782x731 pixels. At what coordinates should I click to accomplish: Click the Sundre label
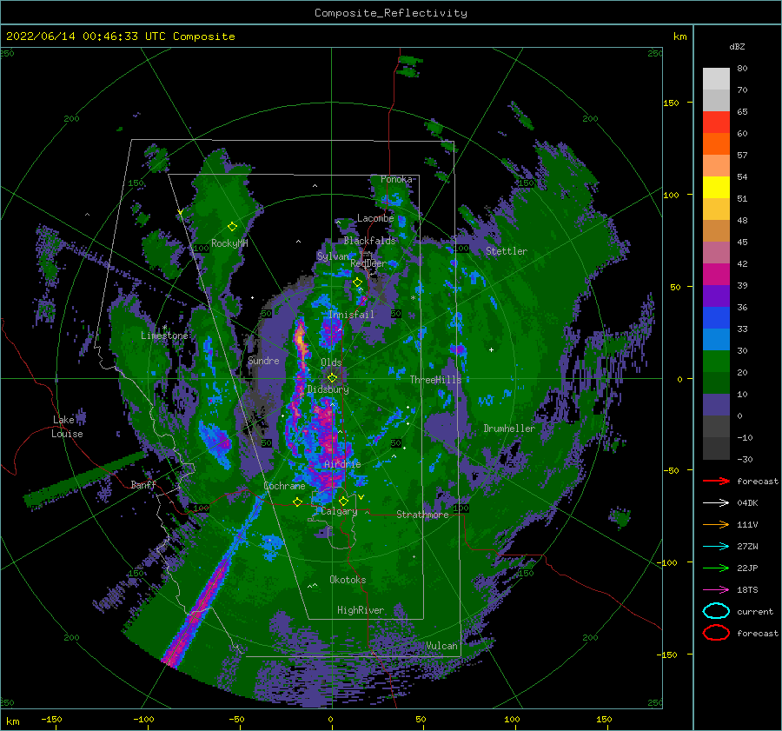[263, 360]
